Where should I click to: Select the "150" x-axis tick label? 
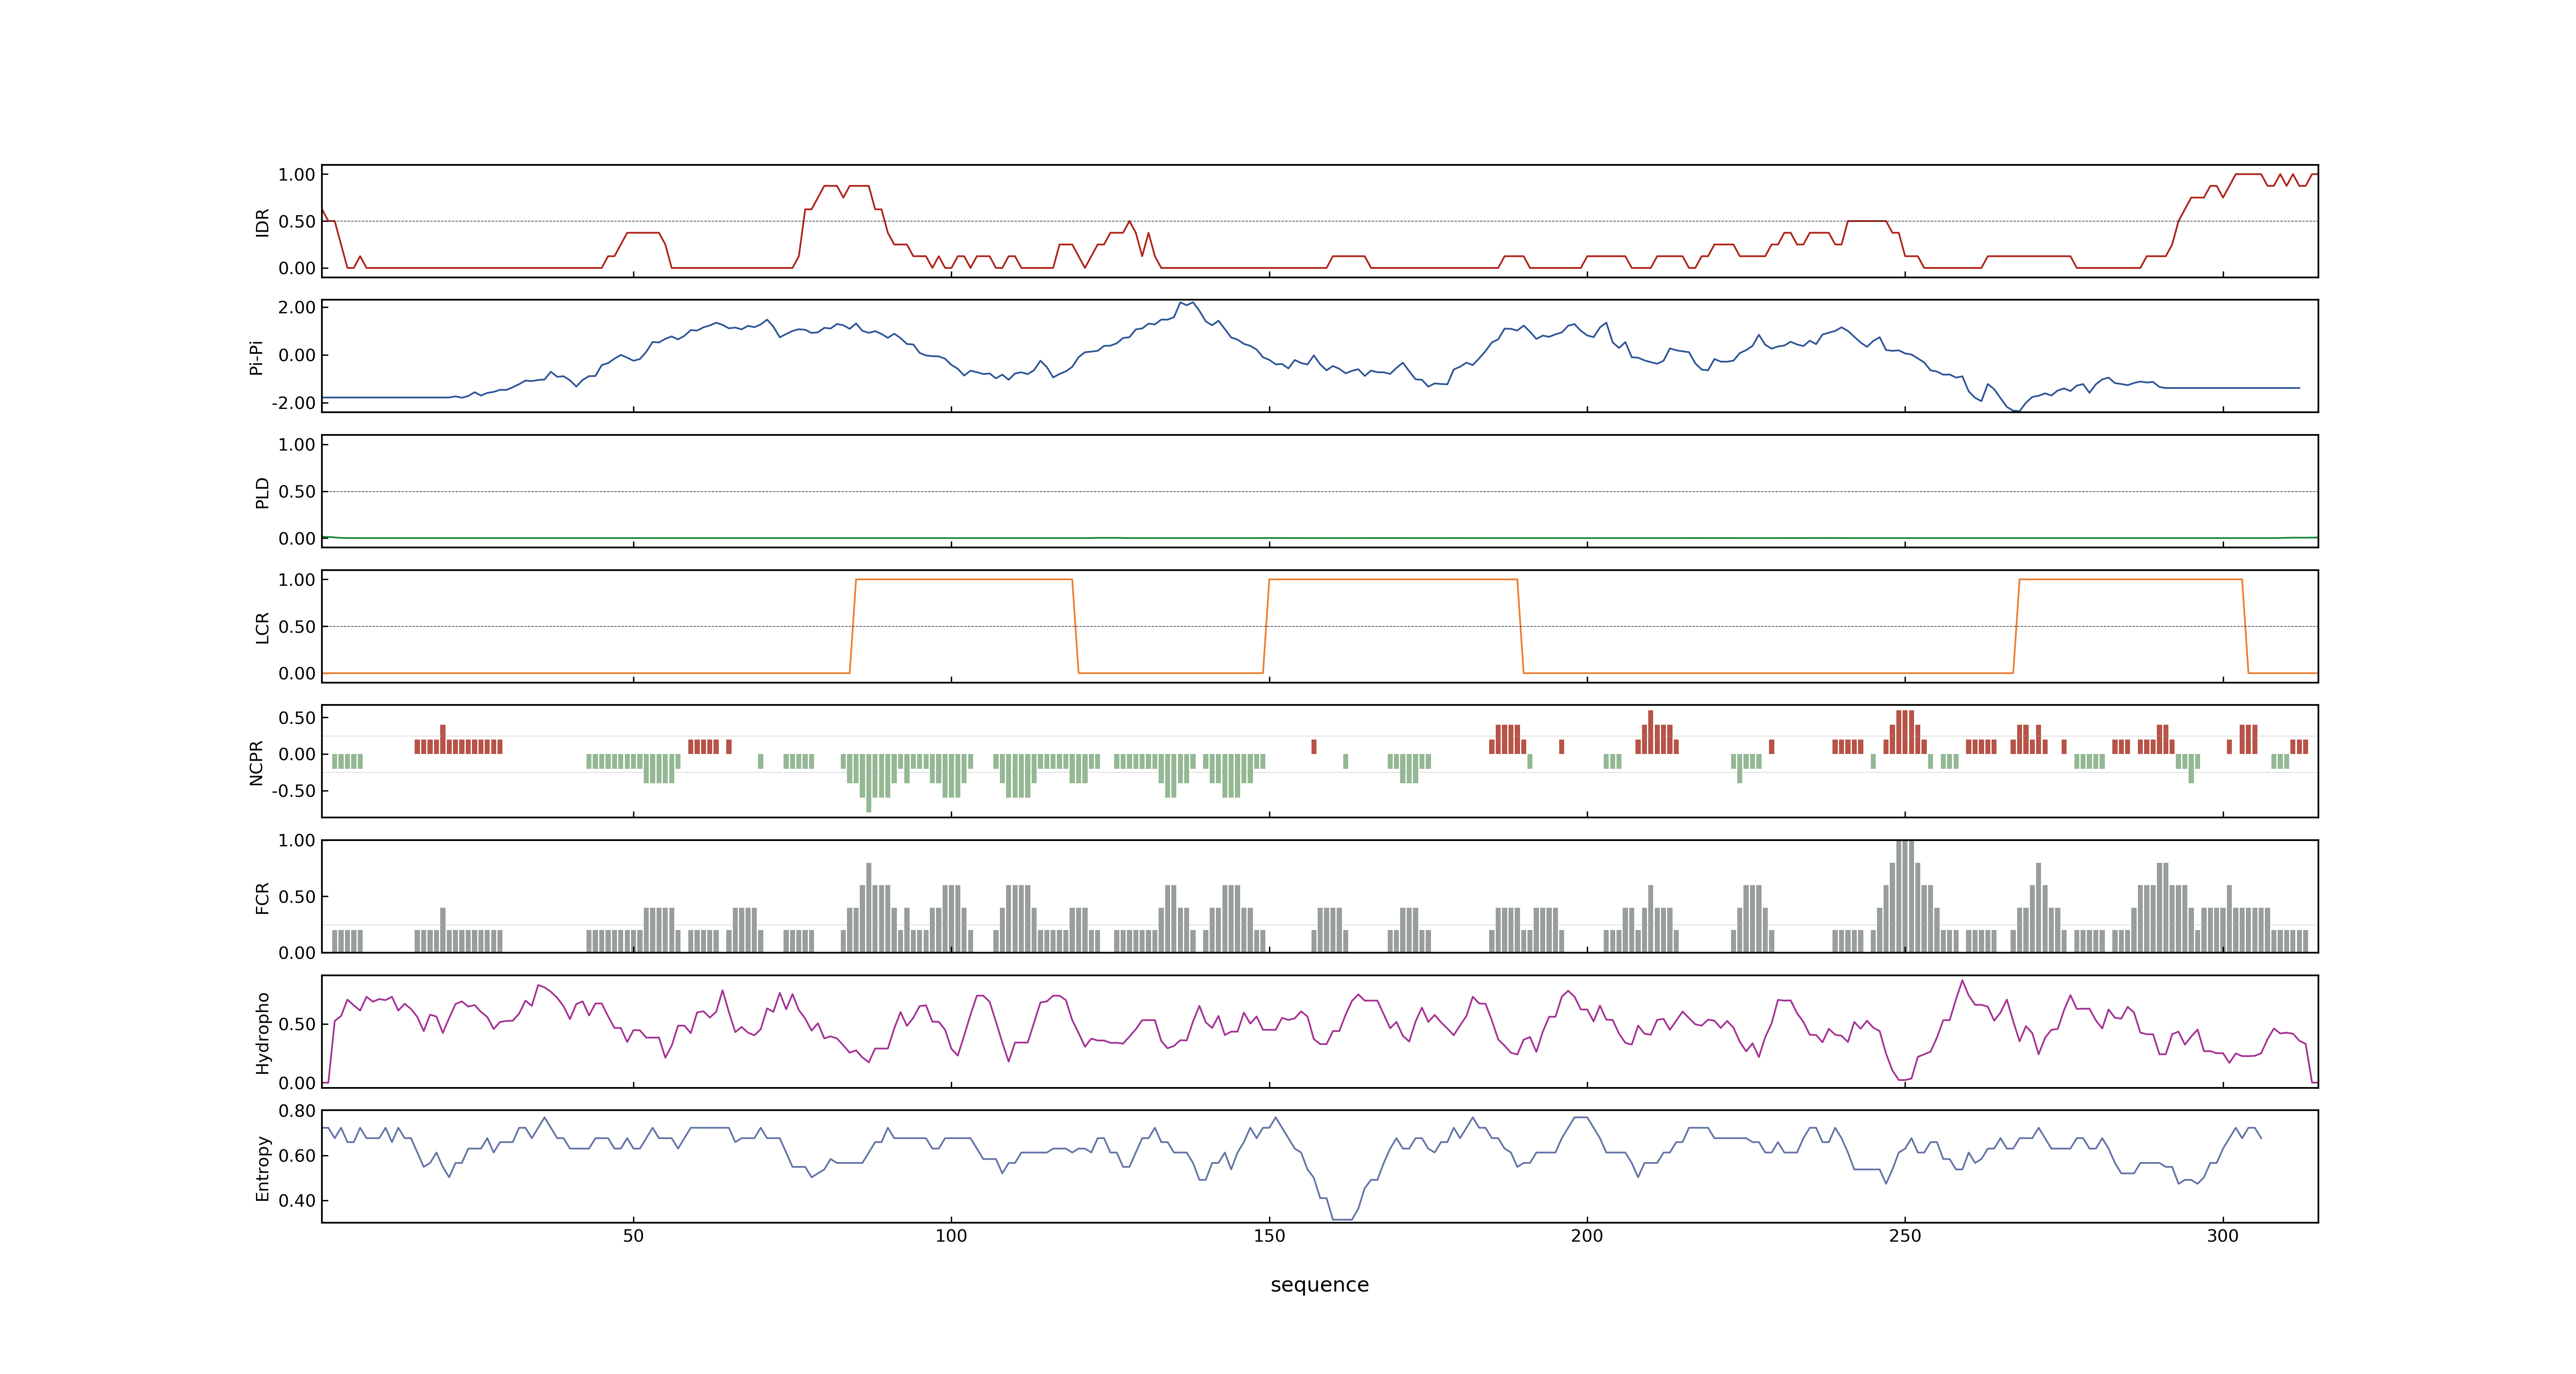click(x=1269, y=1235)
